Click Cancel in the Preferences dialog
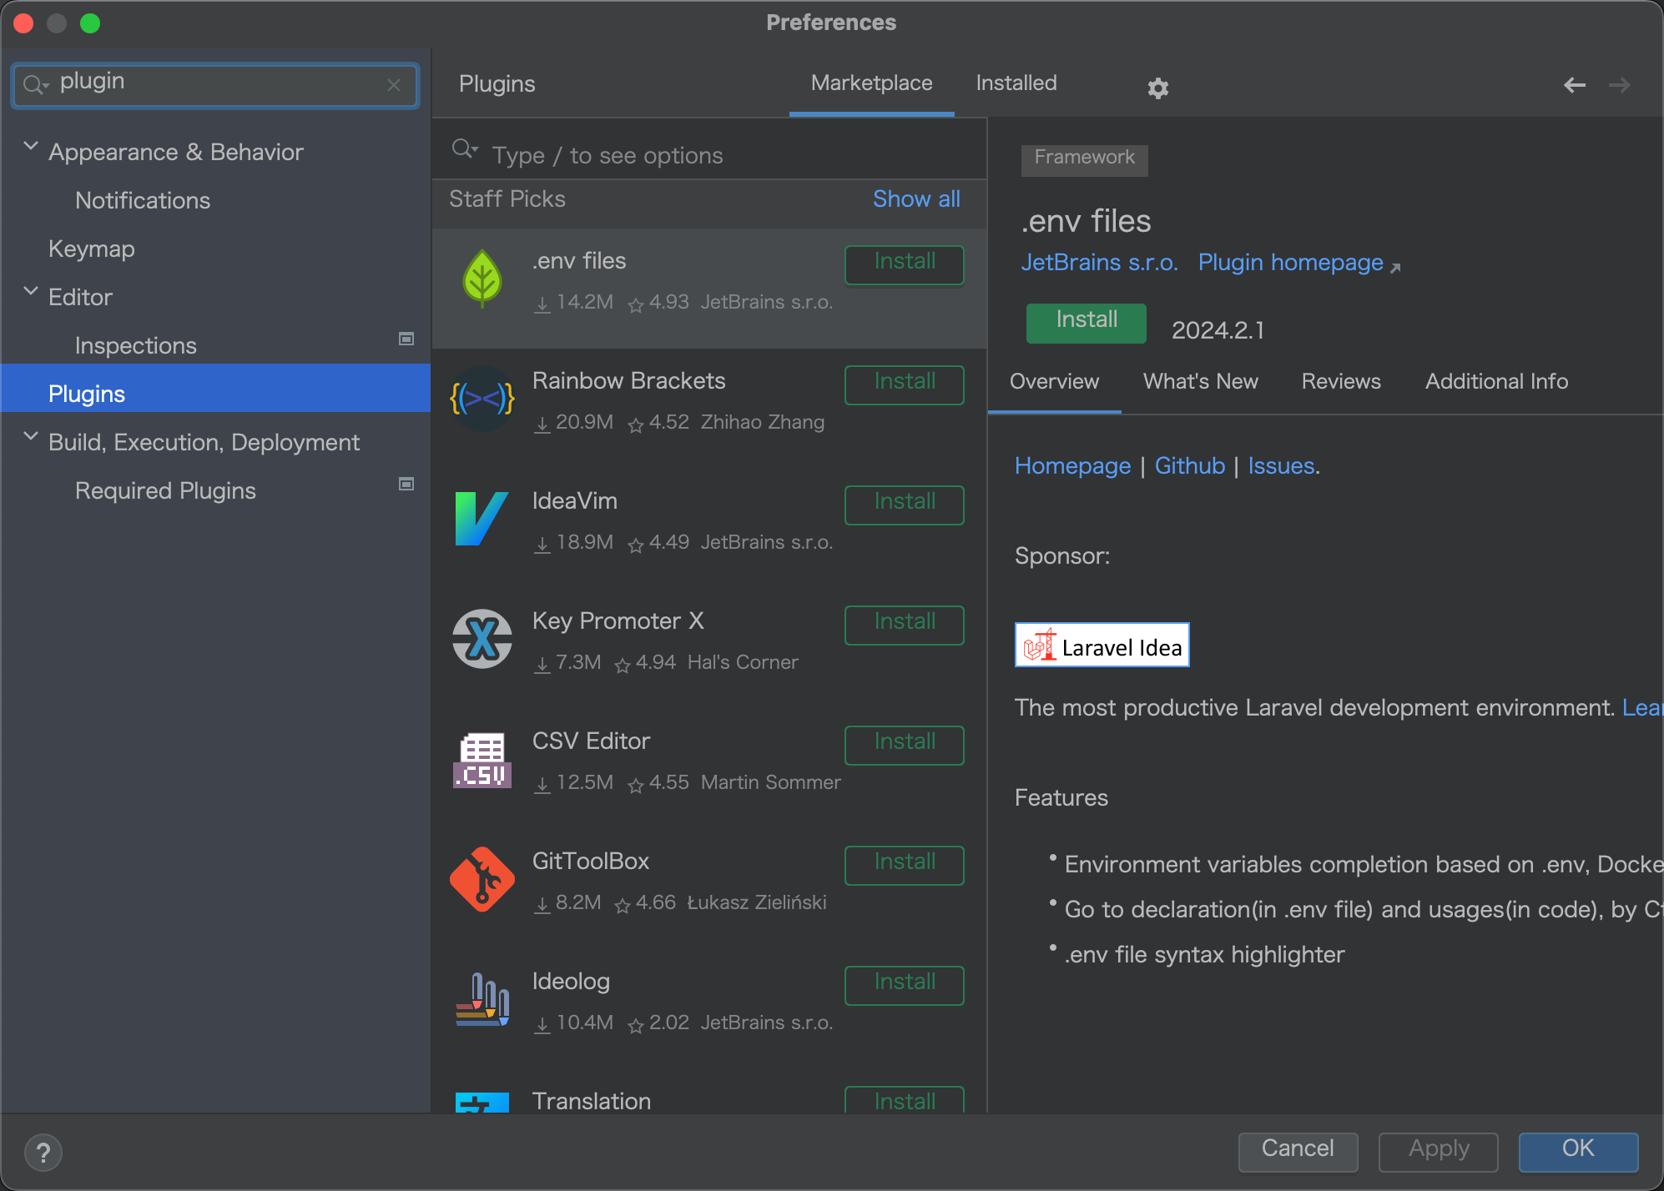 (x=1298, y=1151)
